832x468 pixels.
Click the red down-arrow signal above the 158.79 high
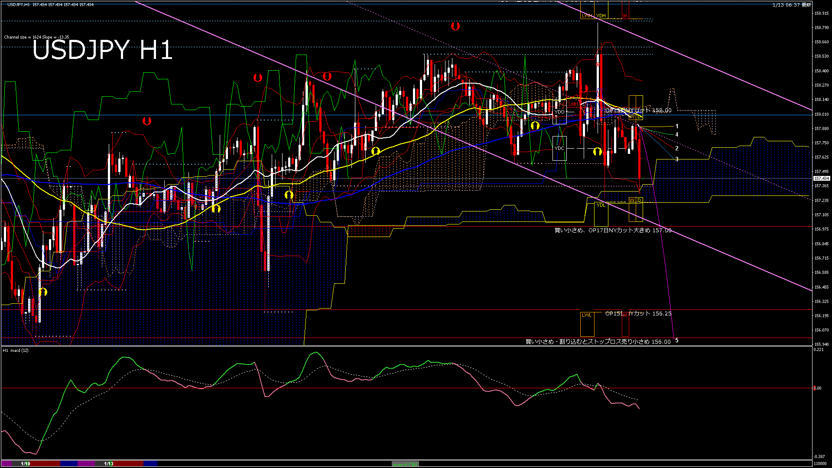click(x=455, y=26)
